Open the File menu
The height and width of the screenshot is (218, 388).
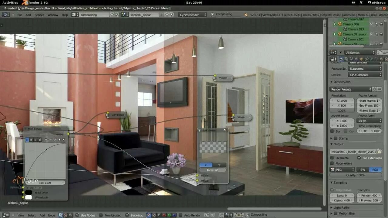20,15
